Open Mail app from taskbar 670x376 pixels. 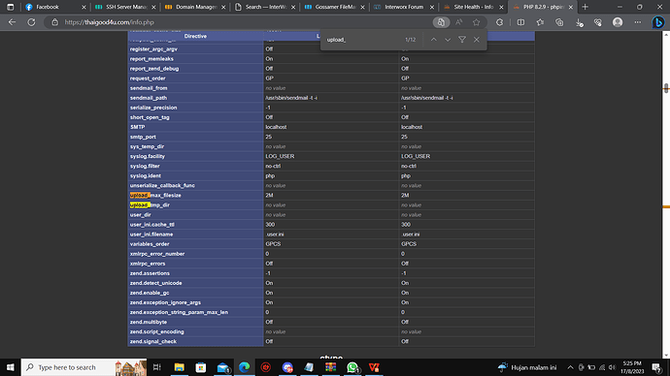click(x=222, y=367)
